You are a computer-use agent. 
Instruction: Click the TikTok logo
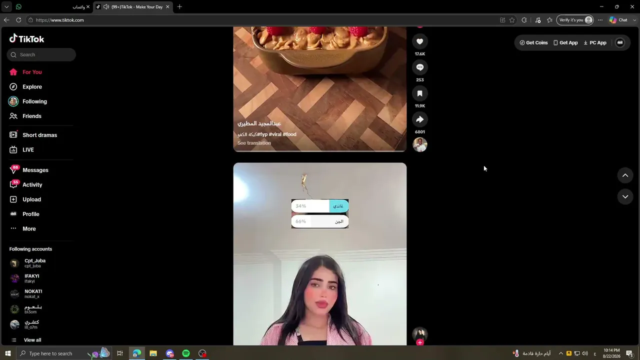(27, 39)
